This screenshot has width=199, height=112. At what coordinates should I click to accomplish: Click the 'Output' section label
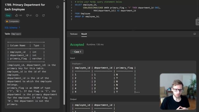coord(73,99)
